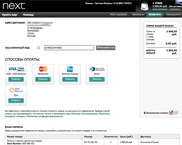
Task: Click Оплатить under American Express
Action: pyautogui.click(x=70, y=79)
